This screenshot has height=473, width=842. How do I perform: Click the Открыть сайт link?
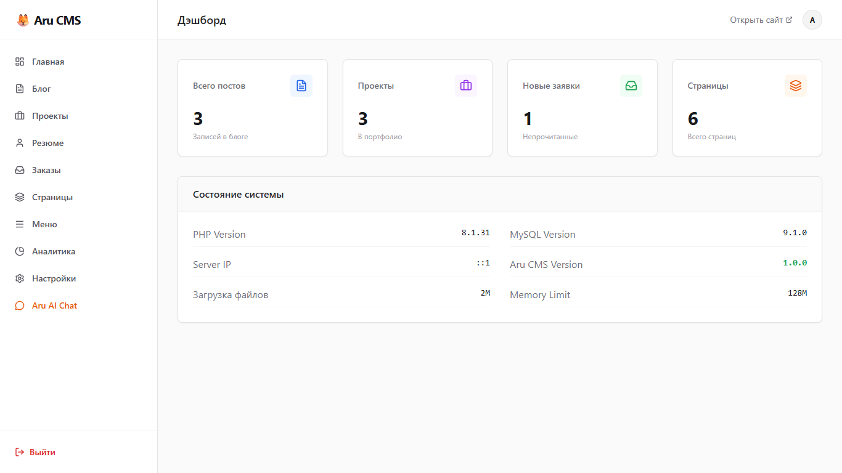[756, 20]
